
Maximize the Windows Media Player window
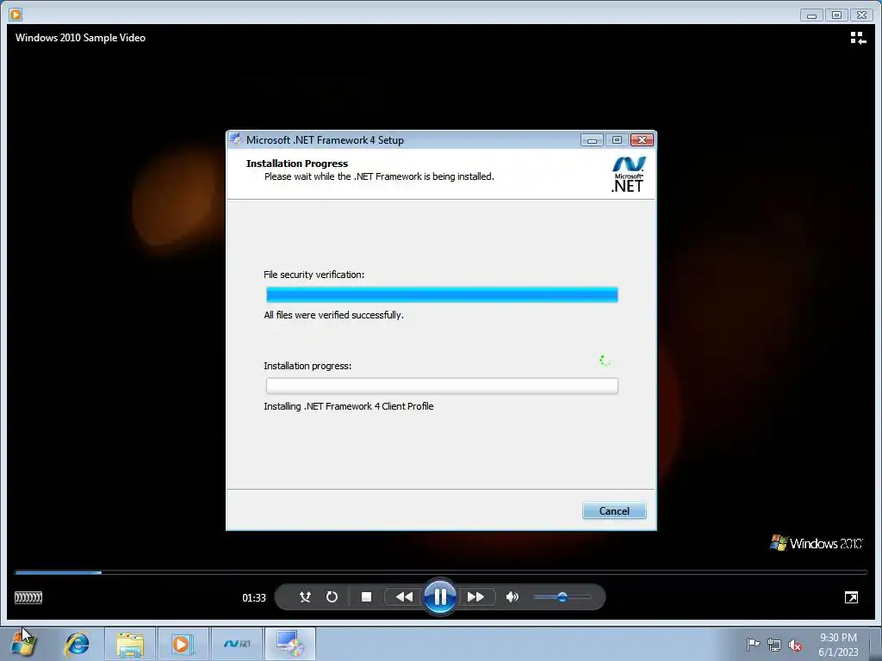tap(836, 15)
